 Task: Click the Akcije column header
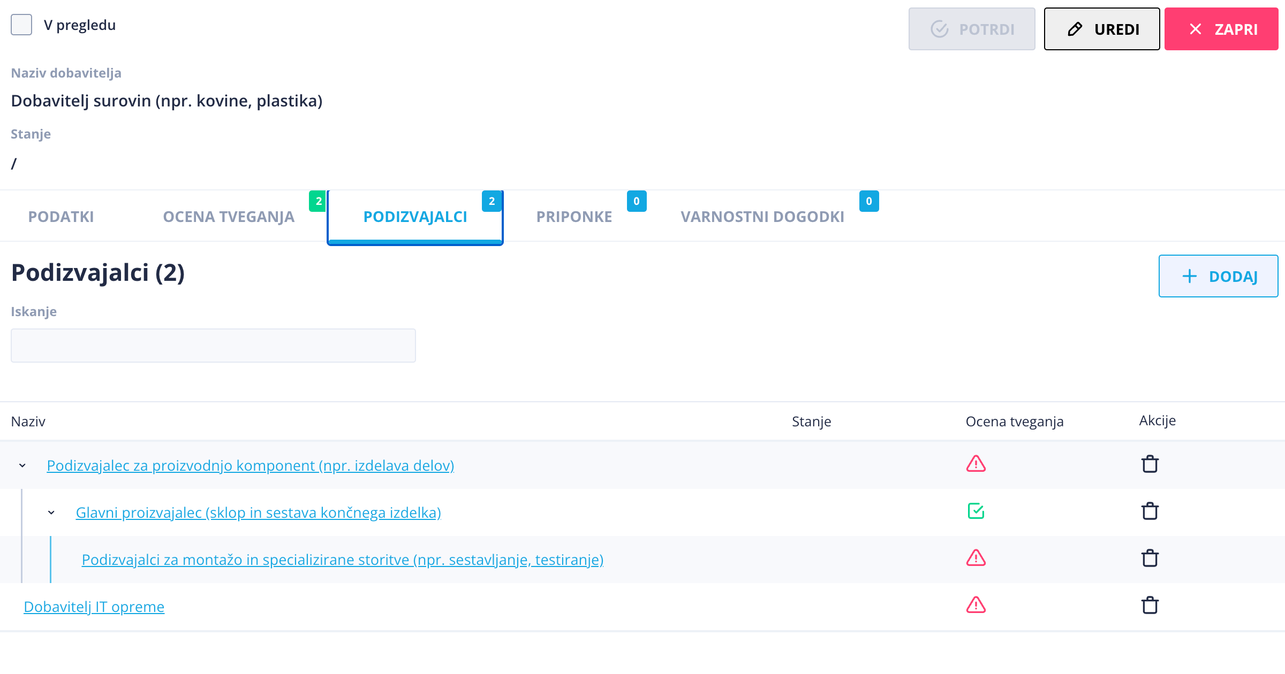click(x=1158, y=420)
